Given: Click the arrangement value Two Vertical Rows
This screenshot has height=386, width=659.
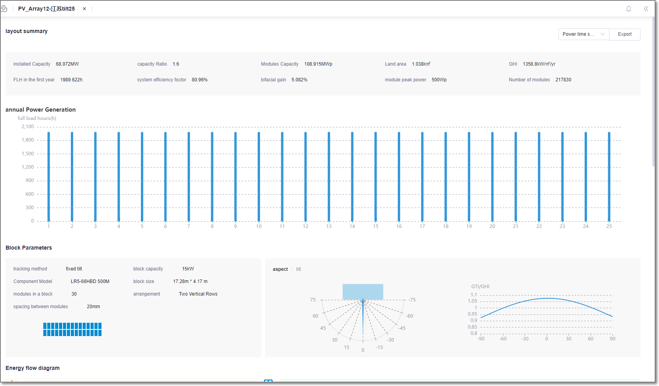Looking at the screenshot, I should click(198, 294).
